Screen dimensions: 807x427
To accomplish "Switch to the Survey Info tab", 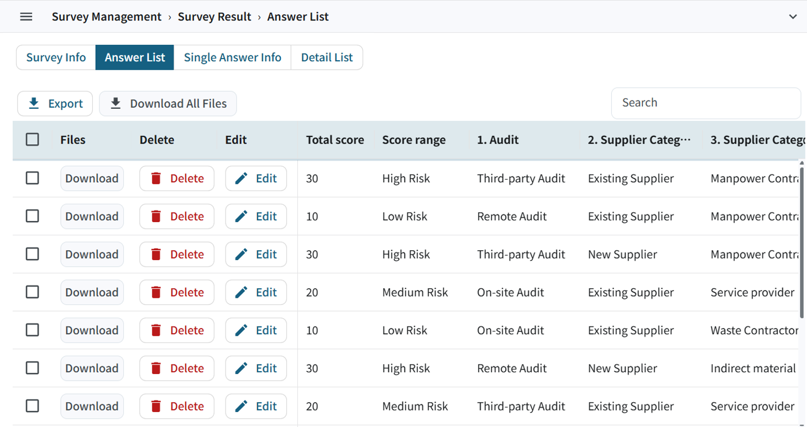I will [56, 57].
